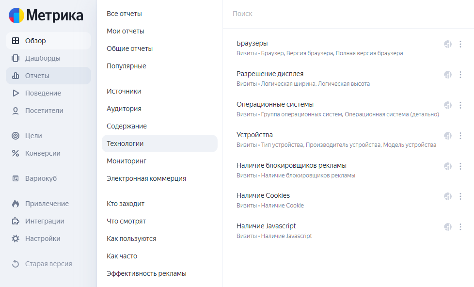Open three-dot menu for Операционные системы report
Screen dimensions: 474x287
tap(460, 105)
